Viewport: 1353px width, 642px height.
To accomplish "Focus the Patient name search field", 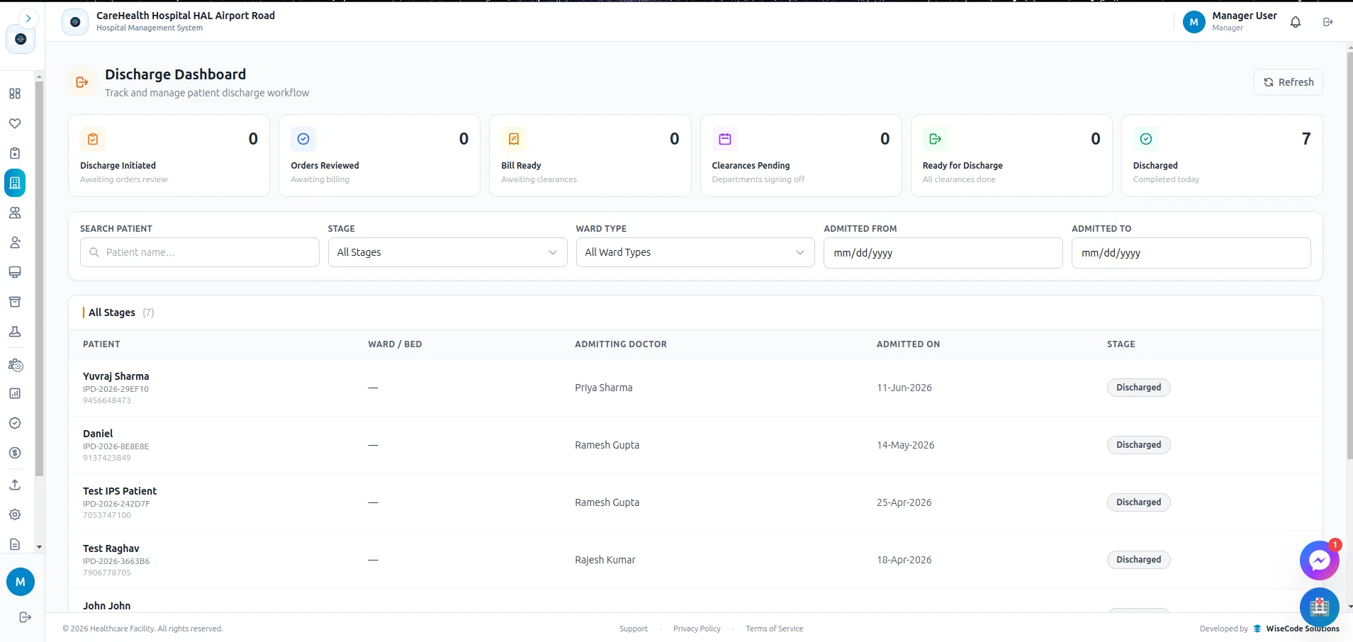I will click(200, 252).
